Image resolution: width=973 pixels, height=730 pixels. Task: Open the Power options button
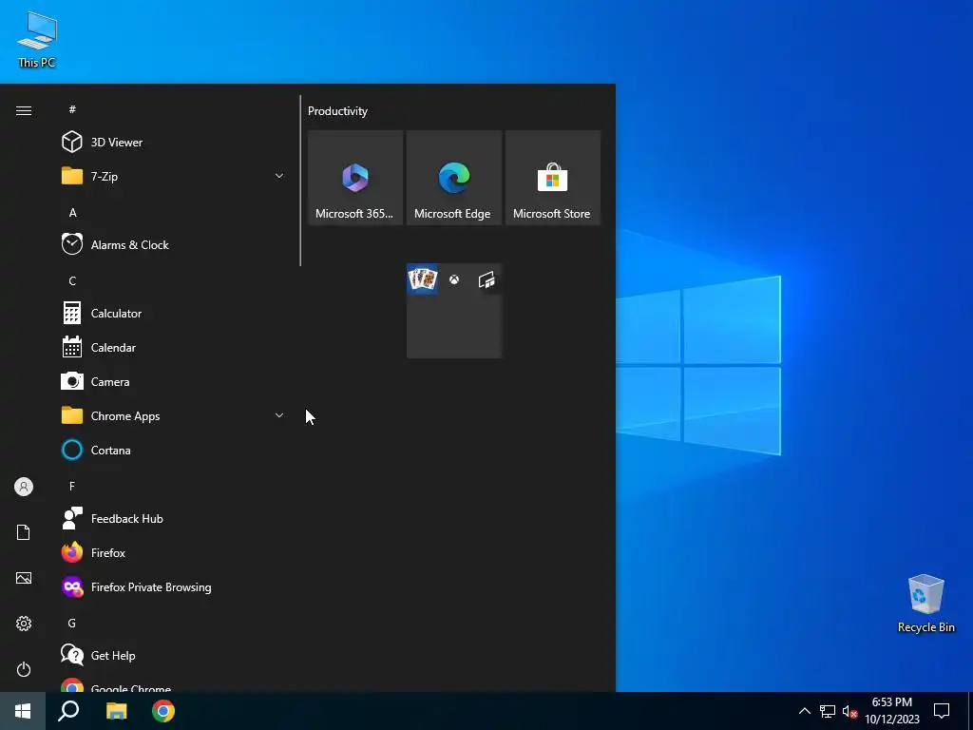[24, 669]
